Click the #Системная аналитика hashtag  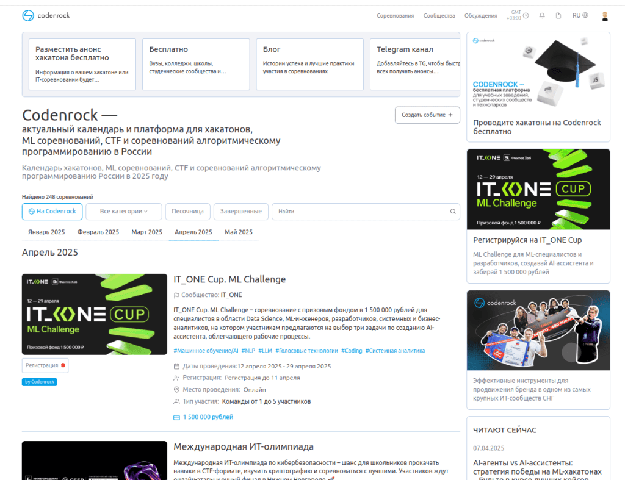point(395,351)
